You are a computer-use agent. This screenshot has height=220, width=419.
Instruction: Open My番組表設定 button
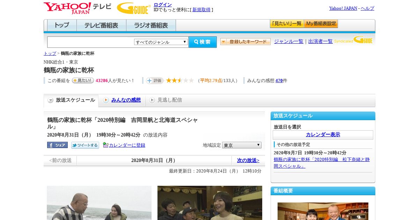click(321, 24)
